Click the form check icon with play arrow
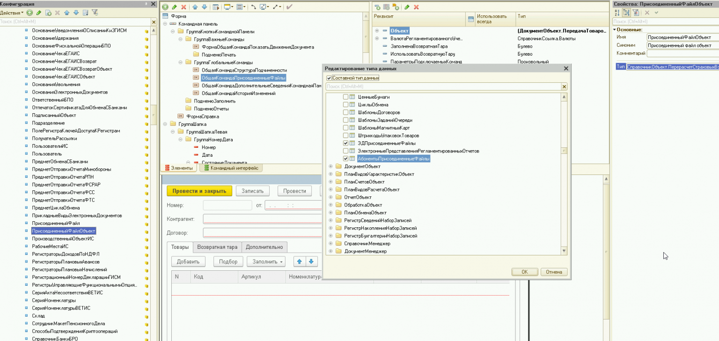Image resolution: width=719 pixels, height=341 pixels. tap(216, 7)
